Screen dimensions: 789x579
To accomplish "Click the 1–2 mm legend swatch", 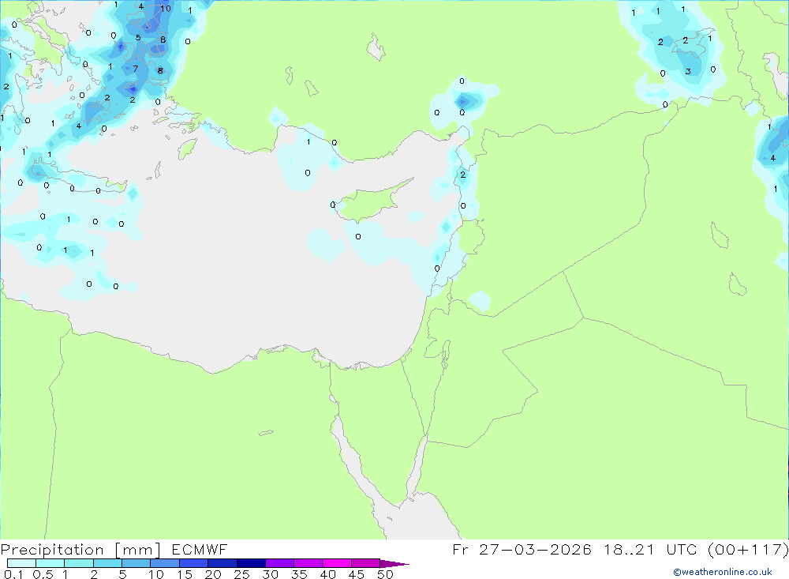I will coord(78,563).
